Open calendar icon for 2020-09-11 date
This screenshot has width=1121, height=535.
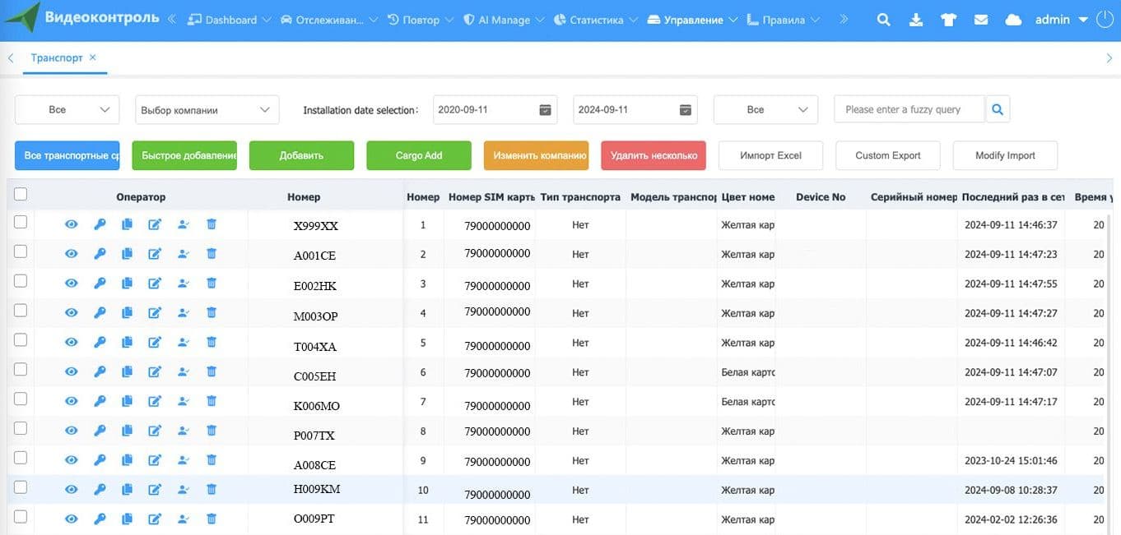tap(545, 110)
